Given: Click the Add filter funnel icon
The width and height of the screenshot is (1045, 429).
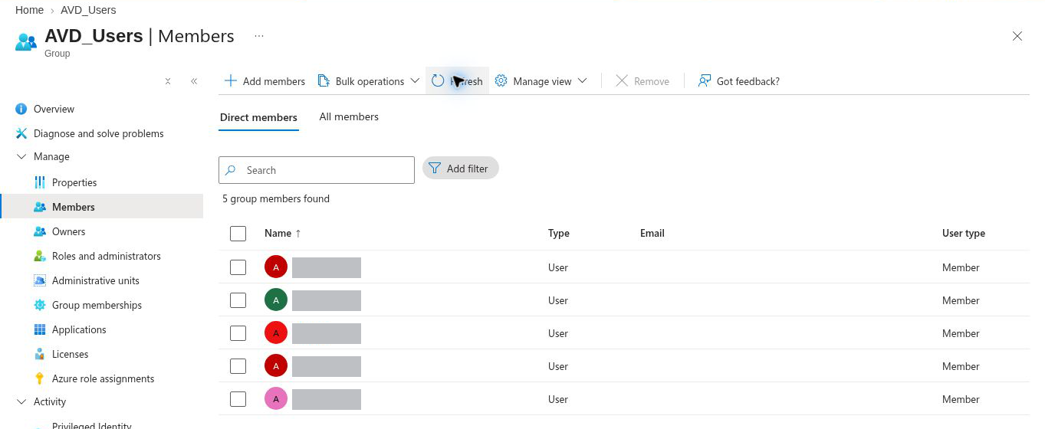Looking at the screenshot, I should pyautogui.click(x=435, y=168).
